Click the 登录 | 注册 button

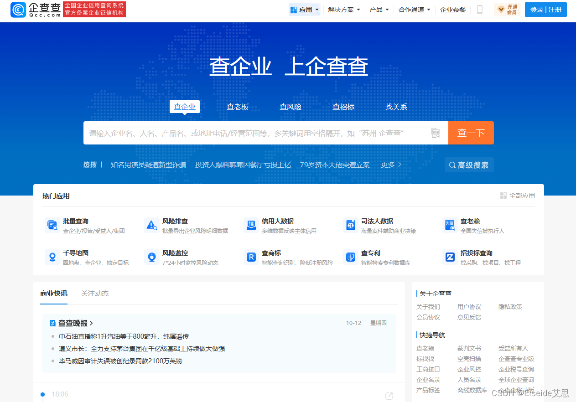click(x=546, y=10)
